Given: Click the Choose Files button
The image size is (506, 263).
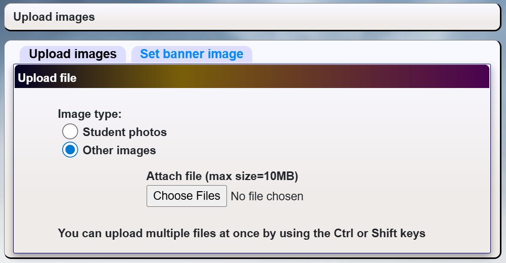Looking at the screenshot, I should [187, 196].
